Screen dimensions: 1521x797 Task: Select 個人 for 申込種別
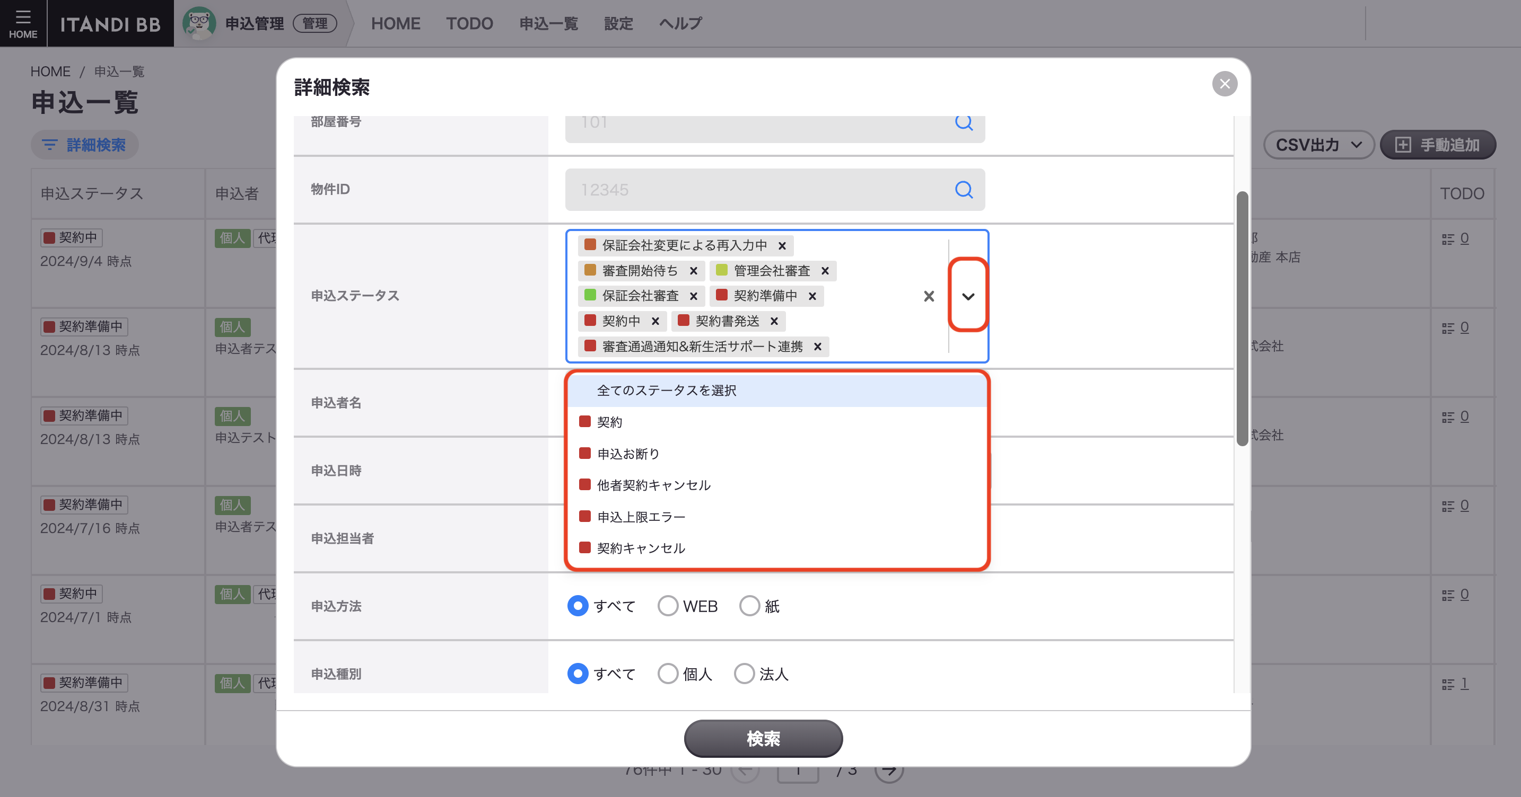tap(667, 674)
